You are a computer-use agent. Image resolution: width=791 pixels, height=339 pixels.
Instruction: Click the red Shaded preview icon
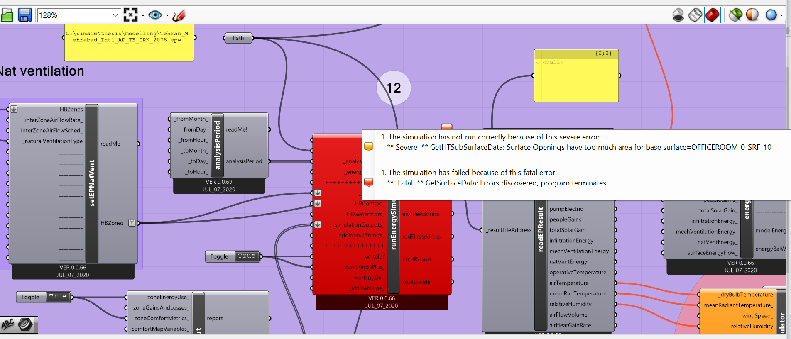[712, 15]
